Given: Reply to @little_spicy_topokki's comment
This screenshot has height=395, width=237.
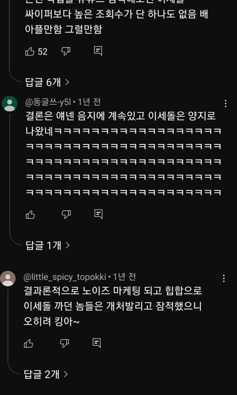Looking at the screenshot, I should (x=97, y=343).
